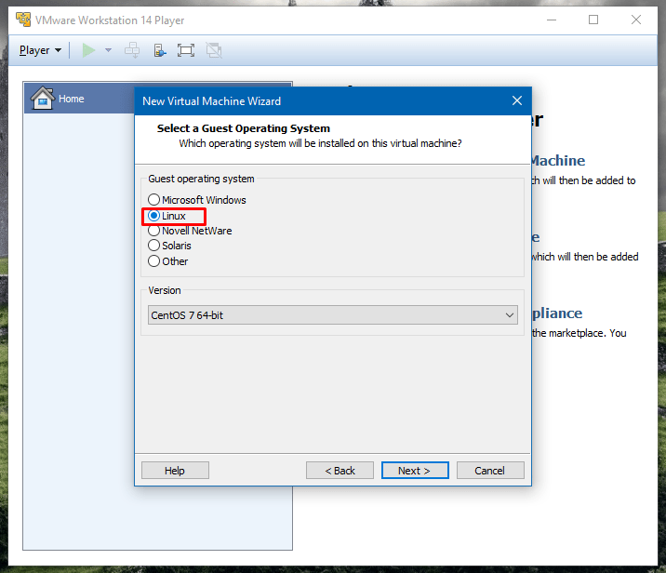
Task: Click the manage virtual machine settings icon
Action: tap(159, 50)
